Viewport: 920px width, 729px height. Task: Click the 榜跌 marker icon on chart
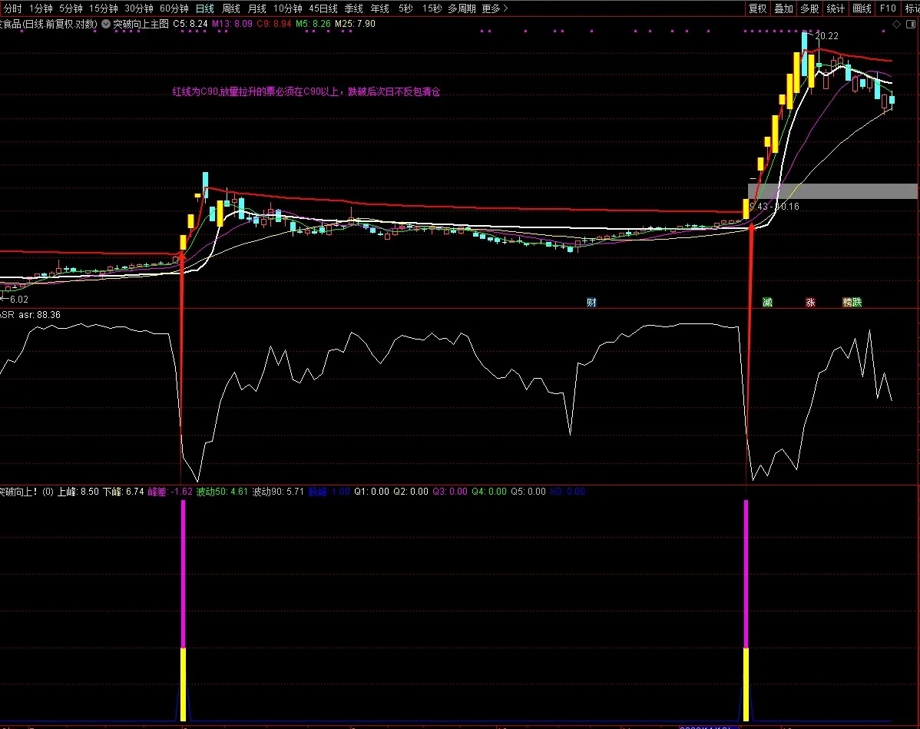852,303
